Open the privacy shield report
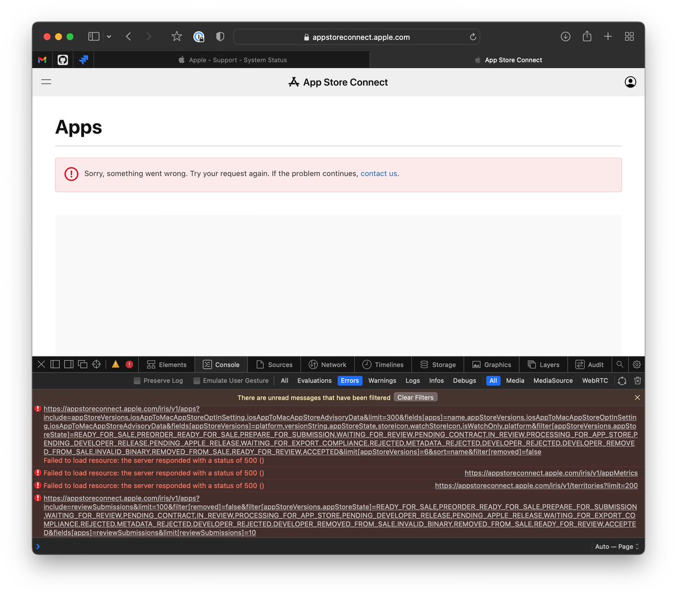This screenshot has width=677, height=597. [220, 37]
